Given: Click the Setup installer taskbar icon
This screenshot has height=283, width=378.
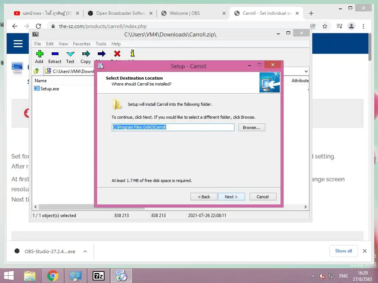Looking at the screenshot, I should (121, 276).
